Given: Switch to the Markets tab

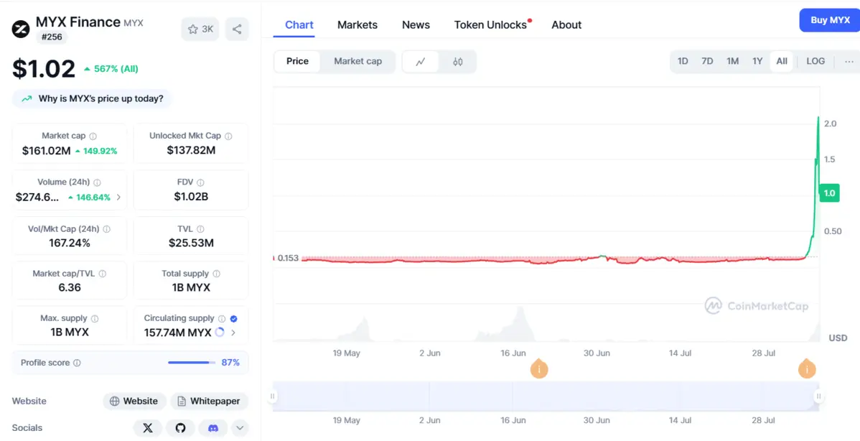Looking at the screenshot, I should coord(357,24).
